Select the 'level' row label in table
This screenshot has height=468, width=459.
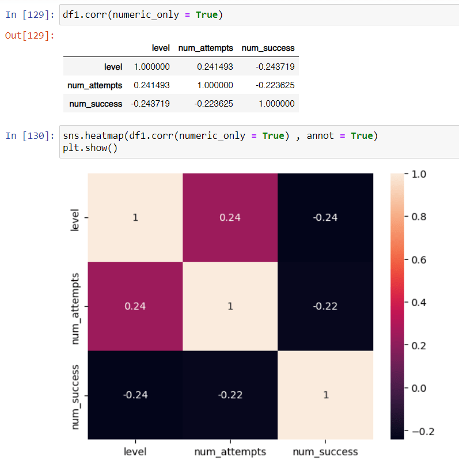coord(113,67)
